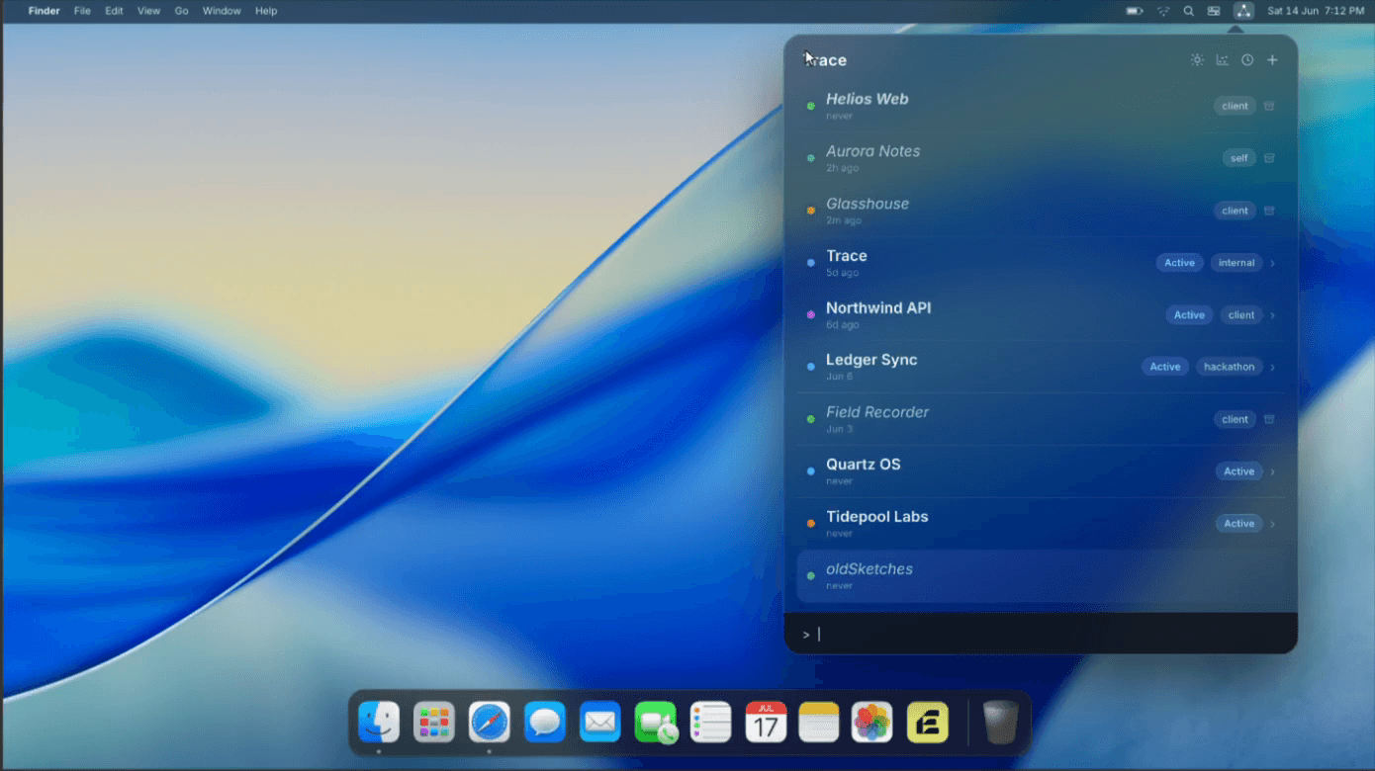Open the chart statistics view
Screen dimensions: 1375x771
[1223, 60]
